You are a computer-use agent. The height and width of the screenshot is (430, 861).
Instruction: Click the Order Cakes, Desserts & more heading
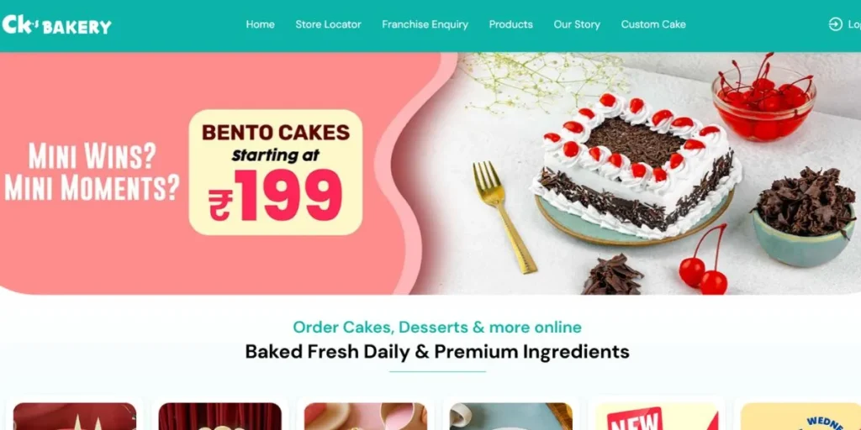[437, 328]
